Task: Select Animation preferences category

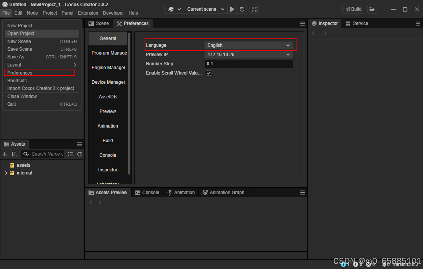Action: coord(108,126)
